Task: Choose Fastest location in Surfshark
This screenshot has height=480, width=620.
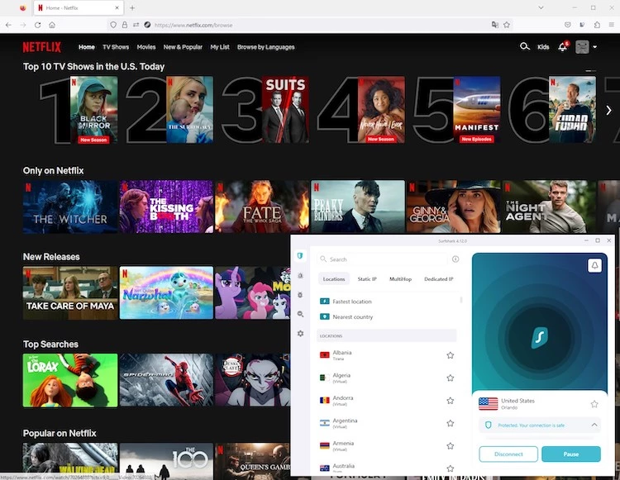Action: click(x=387, y=302)
